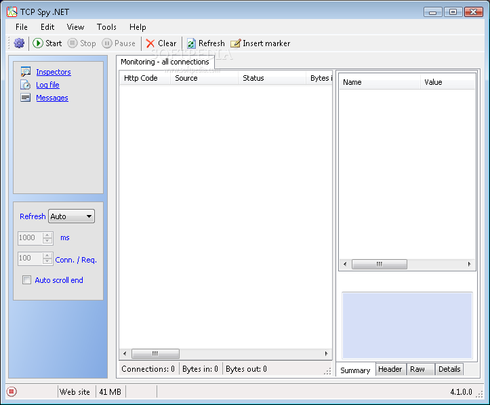
Task: Increase the Conn. / Req. stepper up arrow
Action: (x=47, y=256)
